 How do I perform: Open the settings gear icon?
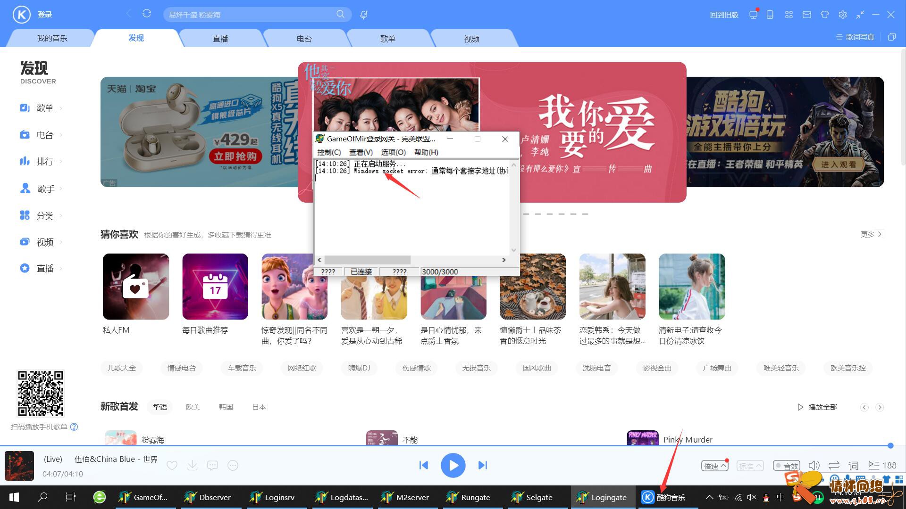(843, 15)
